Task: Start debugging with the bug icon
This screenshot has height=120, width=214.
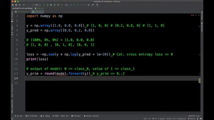Action: tap(47, 5)
